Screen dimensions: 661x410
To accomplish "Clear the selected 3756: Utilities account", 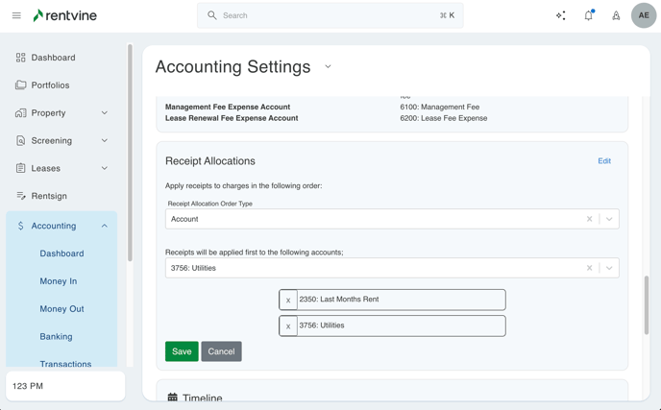I will pos(590,268).
